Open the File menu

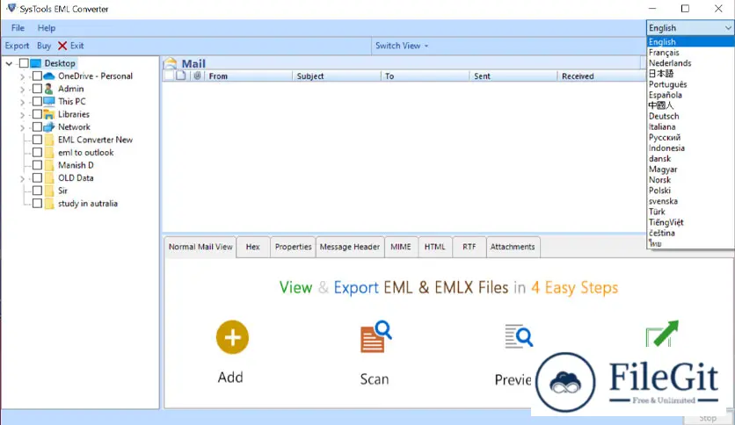click(x=18, y=28)
